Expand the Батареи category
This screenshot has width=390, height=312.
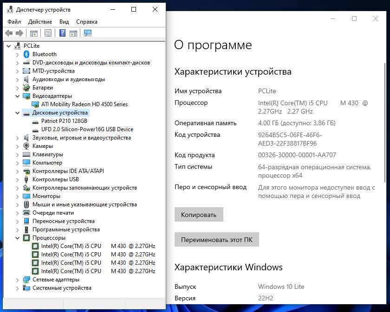tap(17, 88)
